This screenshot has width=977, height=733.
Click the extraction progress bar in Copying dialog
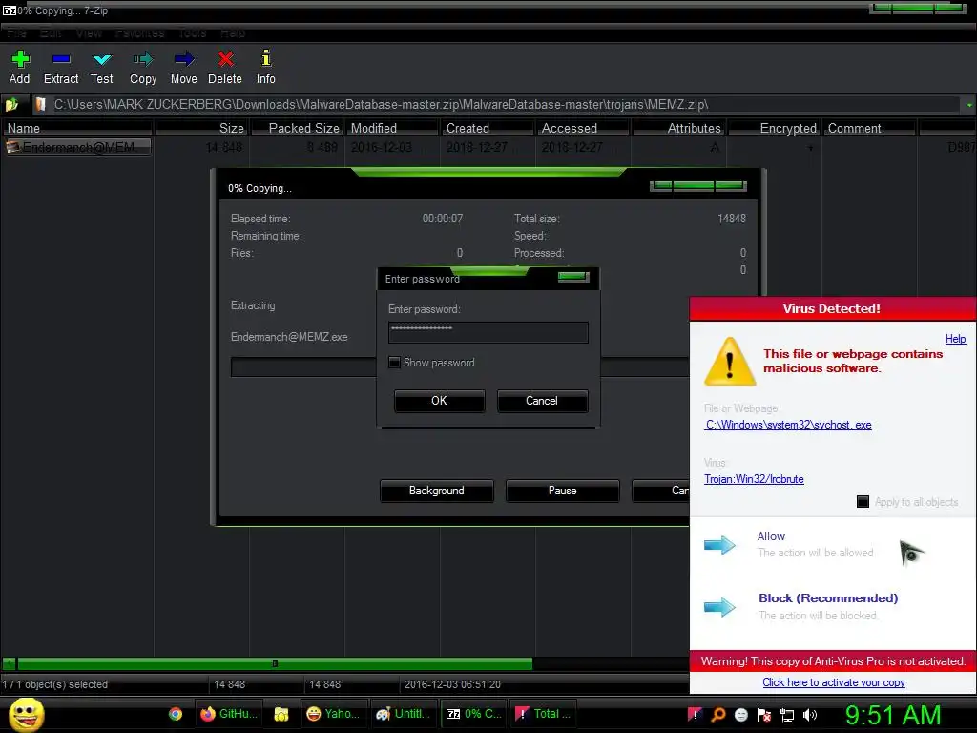tap(460, 367)
